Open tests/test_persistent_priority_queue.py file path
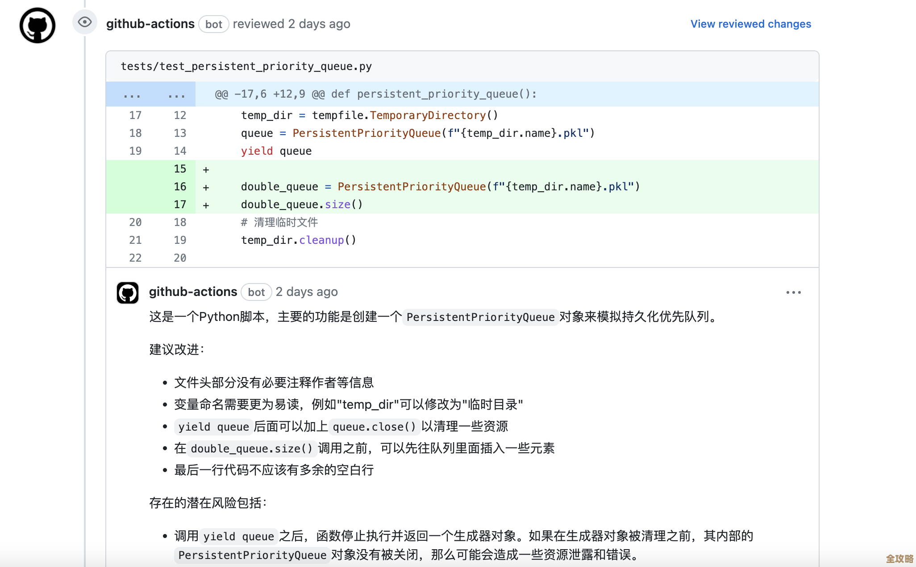916x567 pixels. pyautogui.click(x=246, y=66)
